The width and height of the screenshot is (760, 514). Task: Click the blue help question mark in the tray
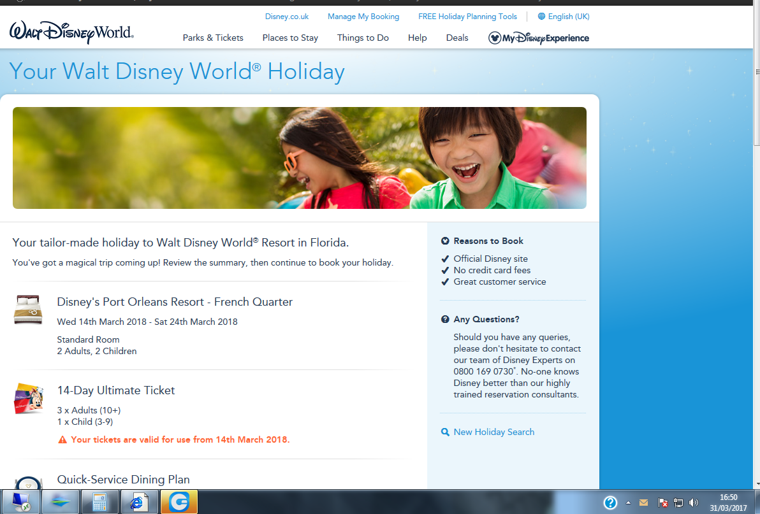610,503
